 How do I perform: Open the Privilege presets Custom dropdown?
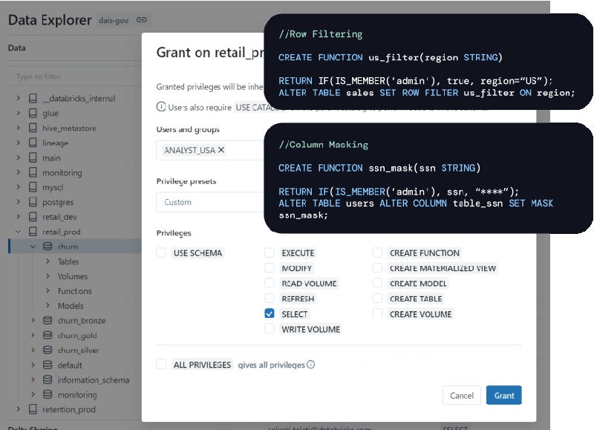point(210,202)
